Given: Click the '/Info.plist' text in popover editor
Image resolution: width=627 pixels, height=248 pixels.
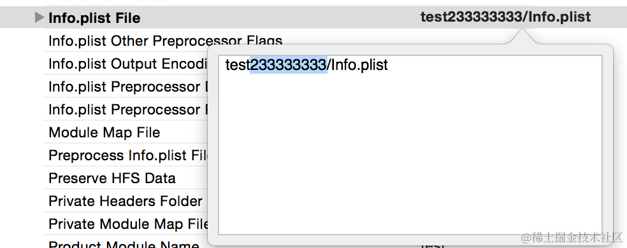Looking at the screenshot, I should 358,65.
